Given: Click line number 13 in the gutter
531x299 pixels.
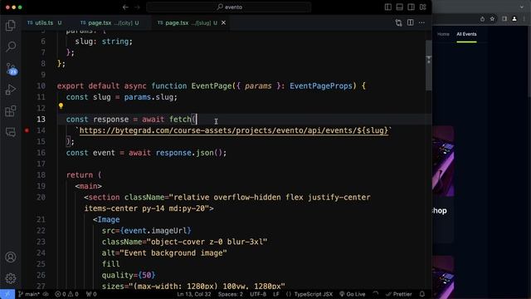Looking at the screenshot, I should [41, 120].
